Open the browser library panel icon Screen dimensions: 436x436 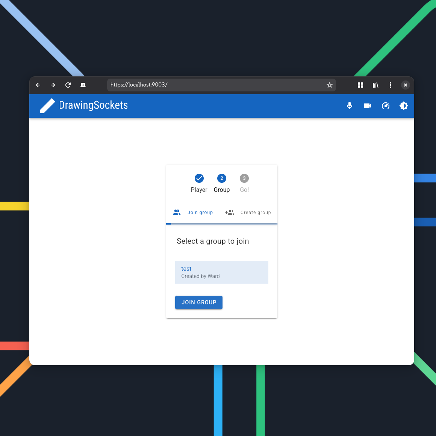click(x=375, y=85)
